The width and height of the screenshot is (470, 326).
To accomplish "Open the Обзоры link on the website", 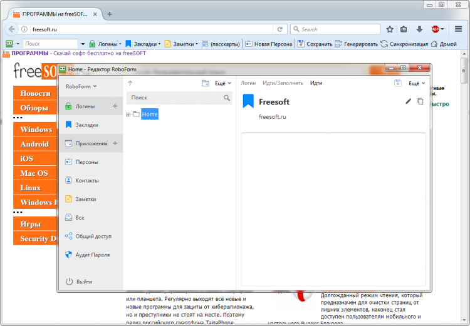I will [x=35, y=108].
